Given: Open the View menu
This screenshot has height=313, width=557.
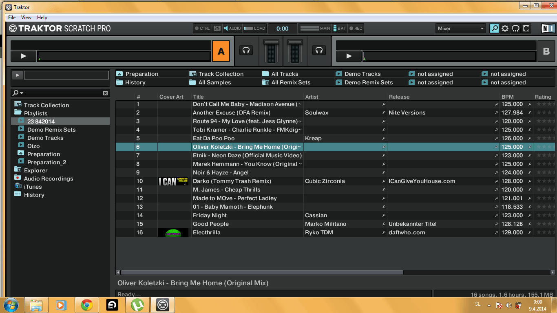Looking at the screenshot, I should [x=26, y=18].
